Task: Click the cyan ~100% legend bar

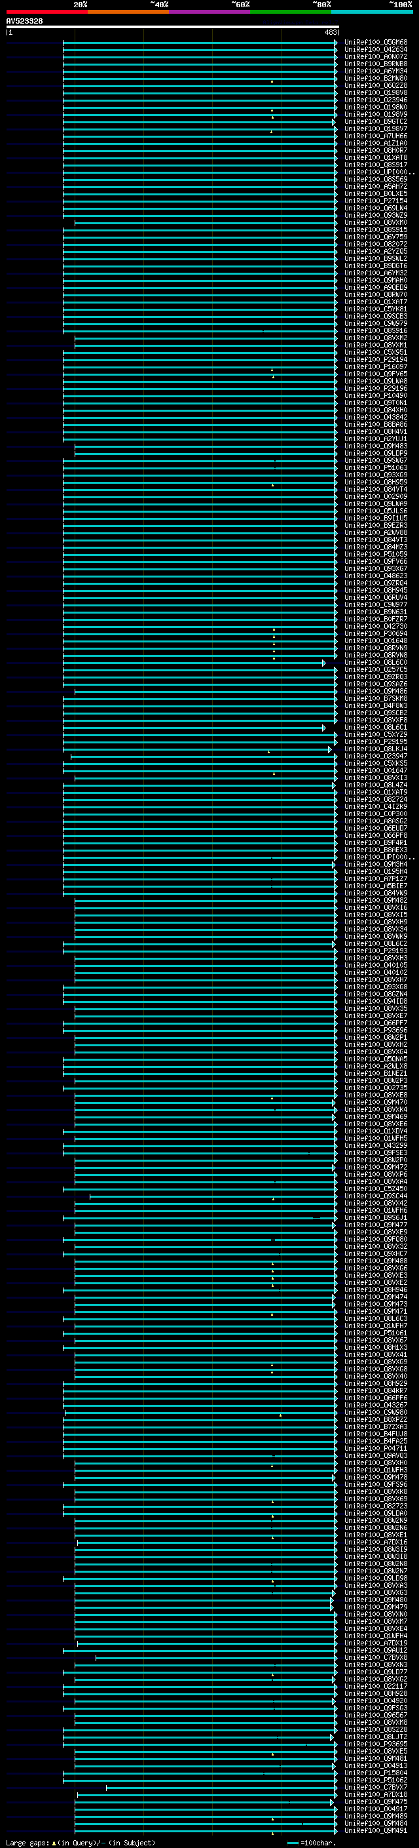Action: point(373,12)
